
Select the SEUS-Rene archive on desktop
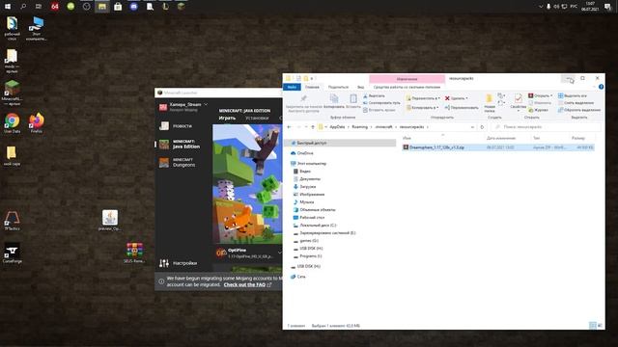(x=134, y=253)
